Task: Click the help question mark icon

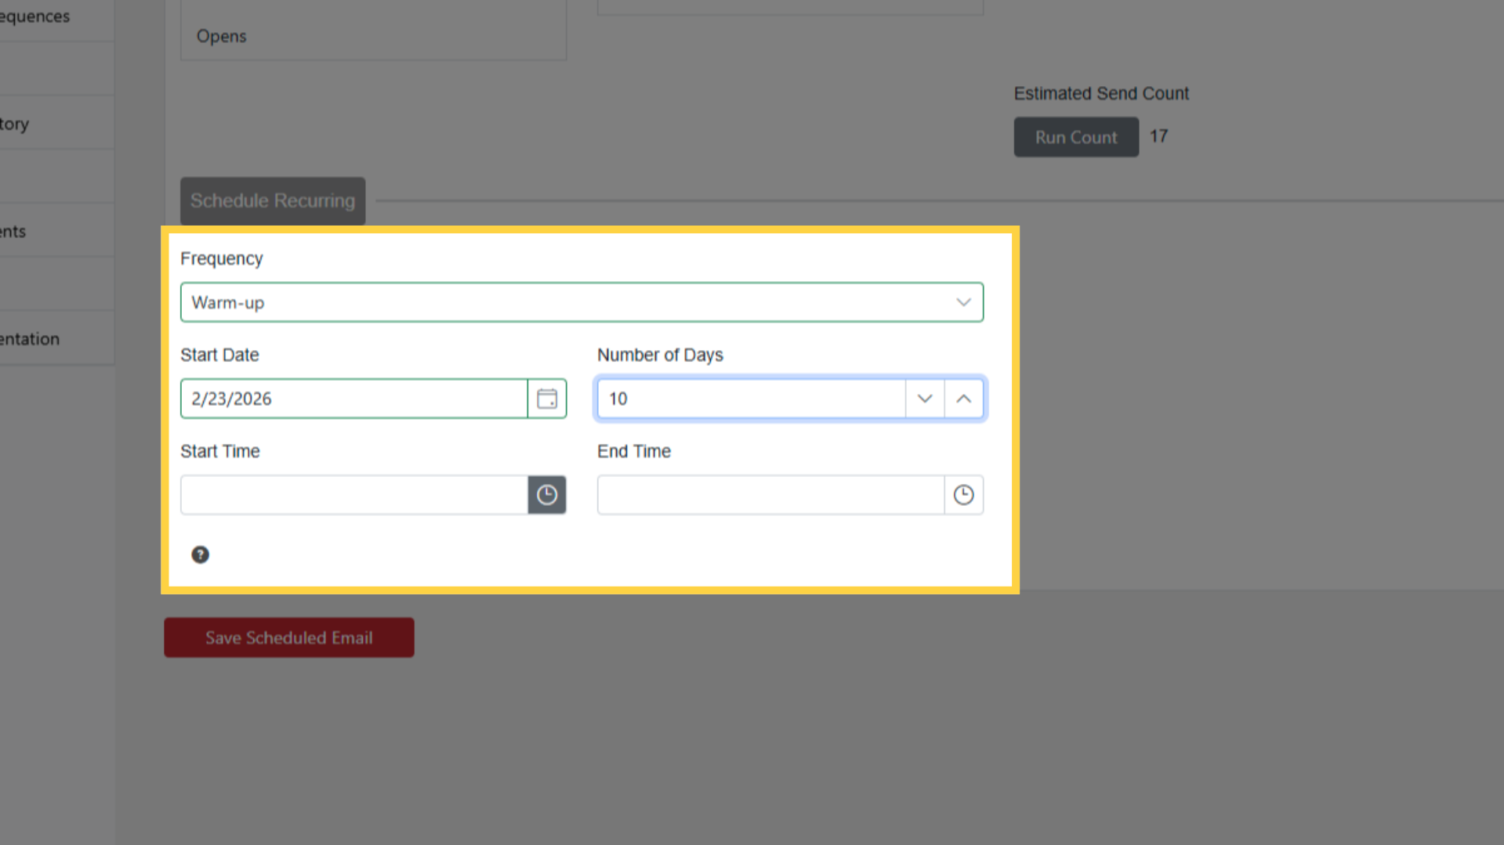Action: pos(201,554)
